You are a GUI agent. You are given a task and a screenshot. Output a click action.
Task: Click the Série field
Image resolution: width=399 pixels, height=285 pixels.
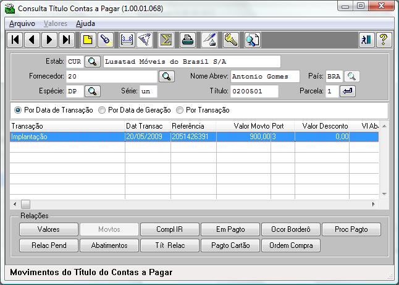click(x=148, y=91)
